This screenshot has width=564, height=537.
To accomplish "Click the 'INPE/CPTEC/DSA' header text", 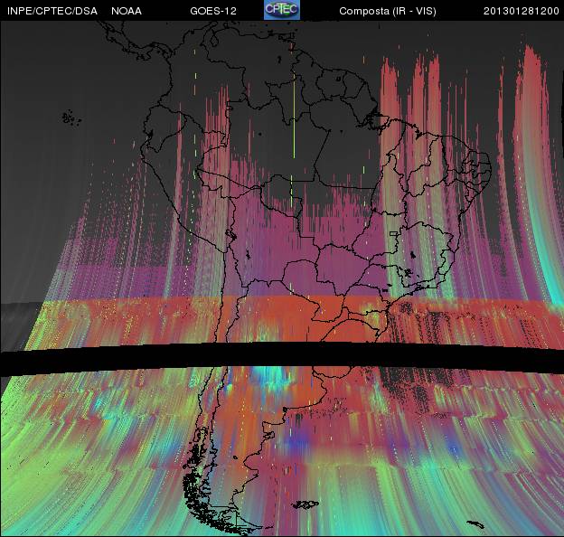I will point(52,11).
